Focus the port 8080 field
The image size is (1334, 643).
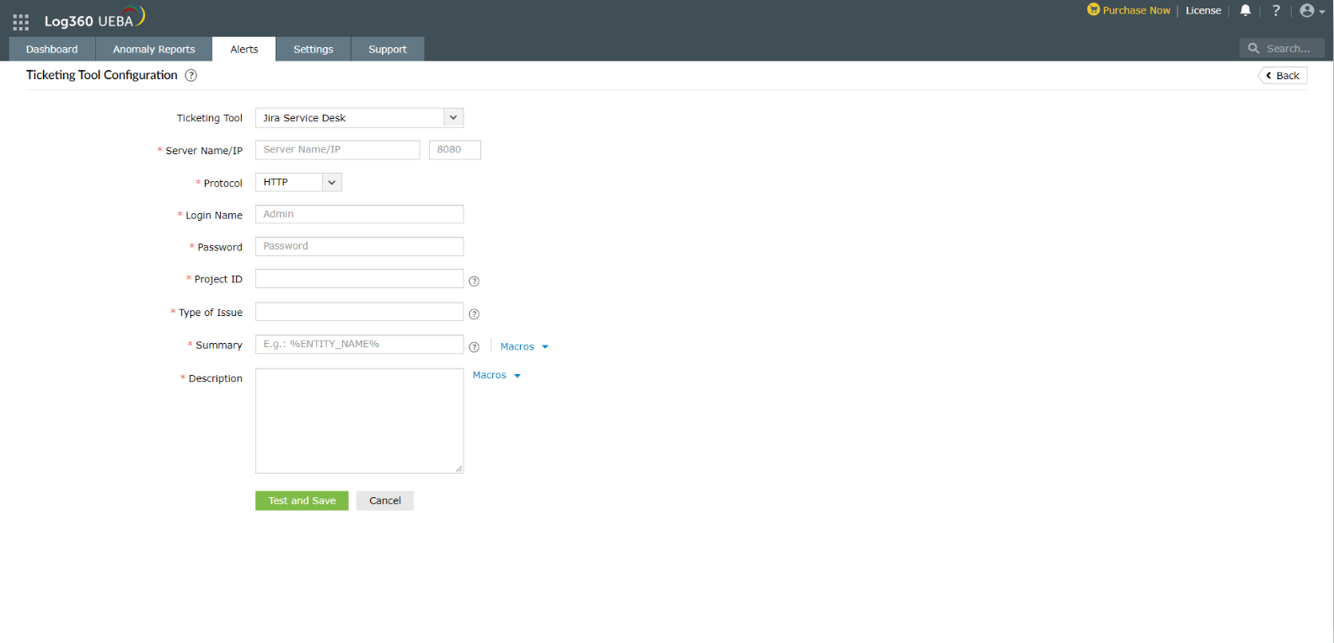(x=455, y=150)
